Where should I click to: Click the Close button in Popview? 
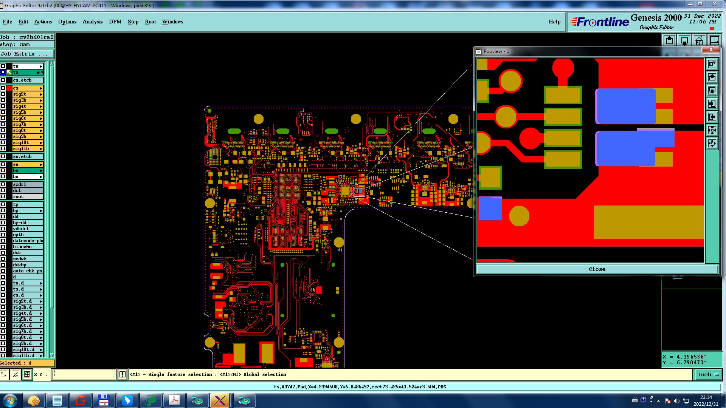(x=597, y=269)
